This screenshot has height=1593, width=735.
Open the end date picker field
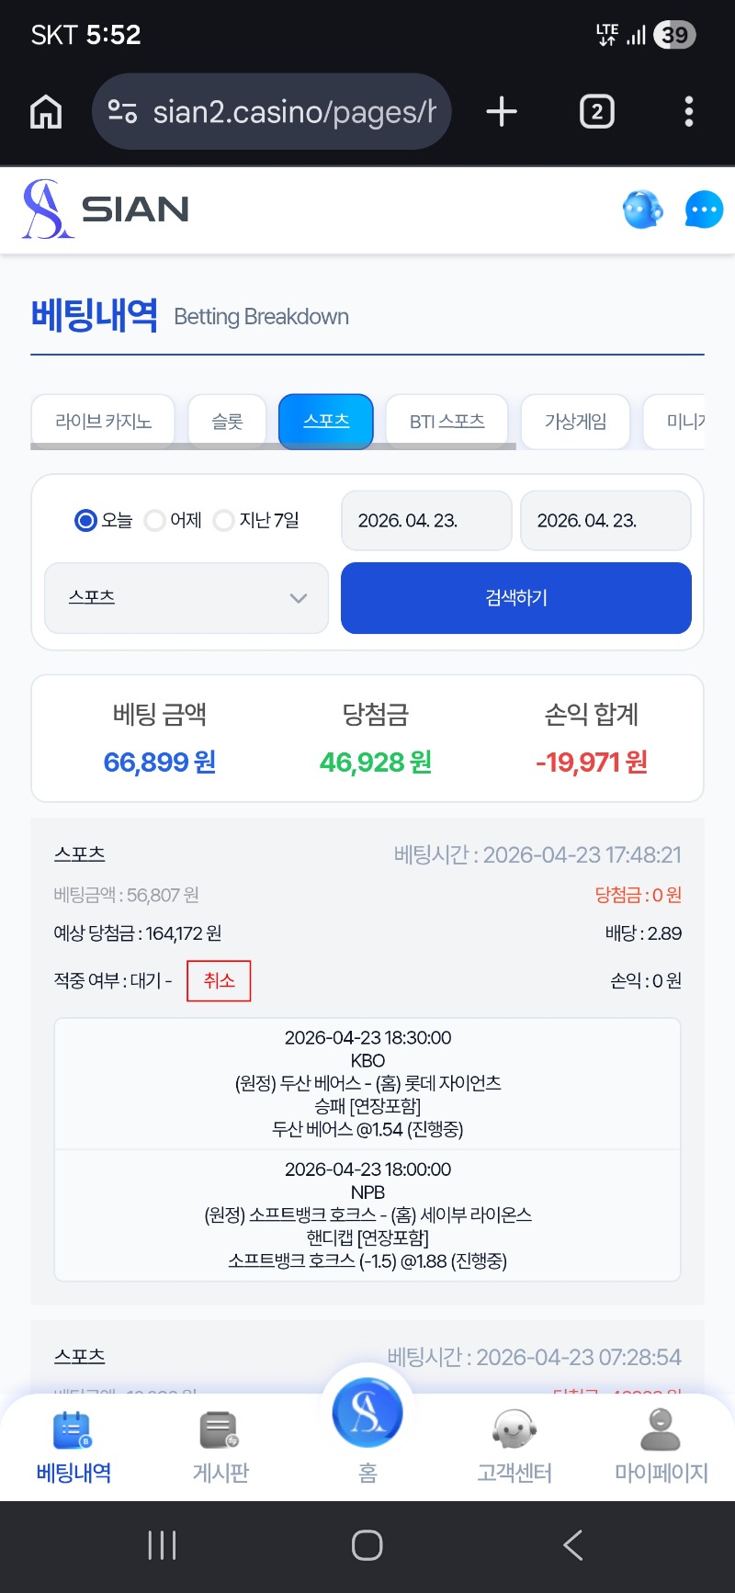(x=605, y=521)
